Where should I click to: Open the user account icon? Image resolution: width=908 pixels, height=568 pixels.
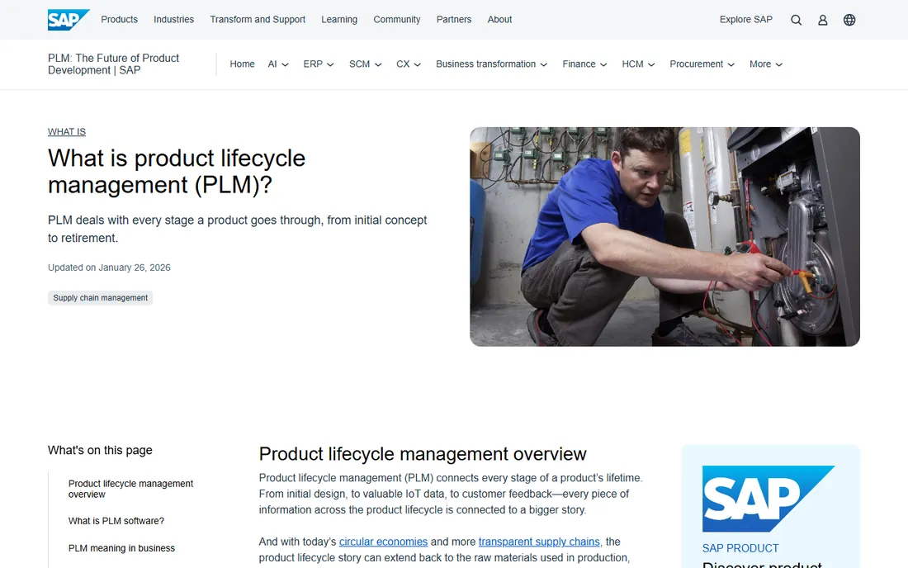pos(822,20)
